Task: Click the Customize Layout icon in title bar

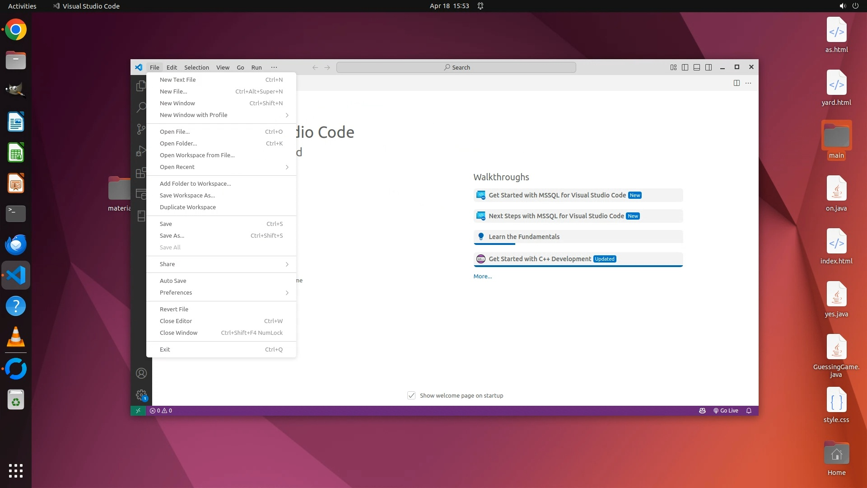Action: click(x=673, y=67)
